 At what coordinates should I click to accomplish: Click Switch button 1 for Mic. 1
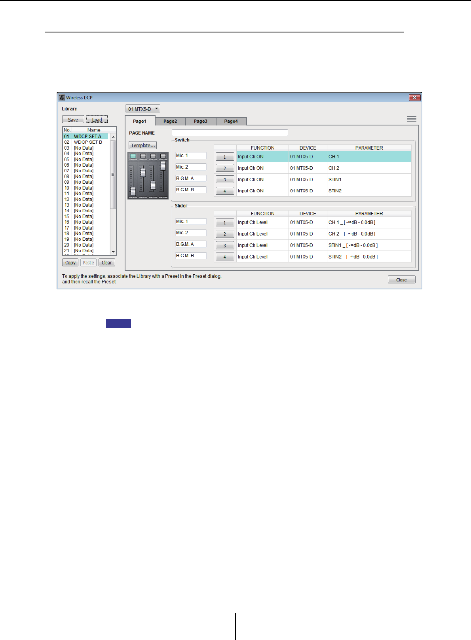coord(225,157)
